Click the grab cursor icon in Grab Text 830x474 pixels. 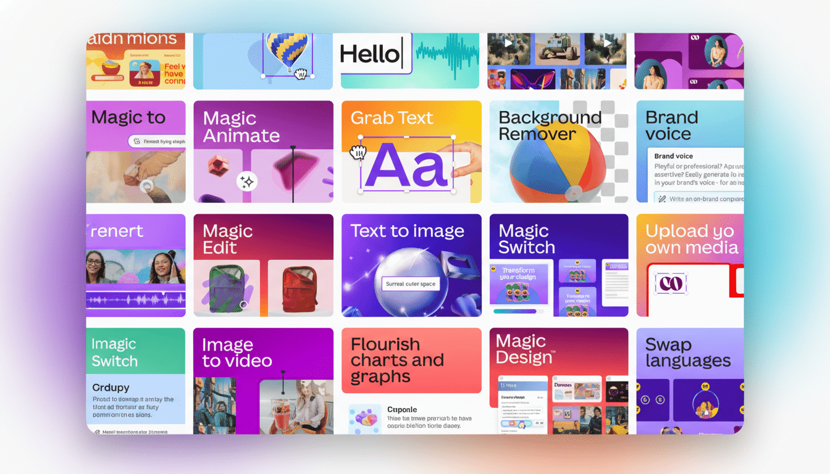point(358,152)
